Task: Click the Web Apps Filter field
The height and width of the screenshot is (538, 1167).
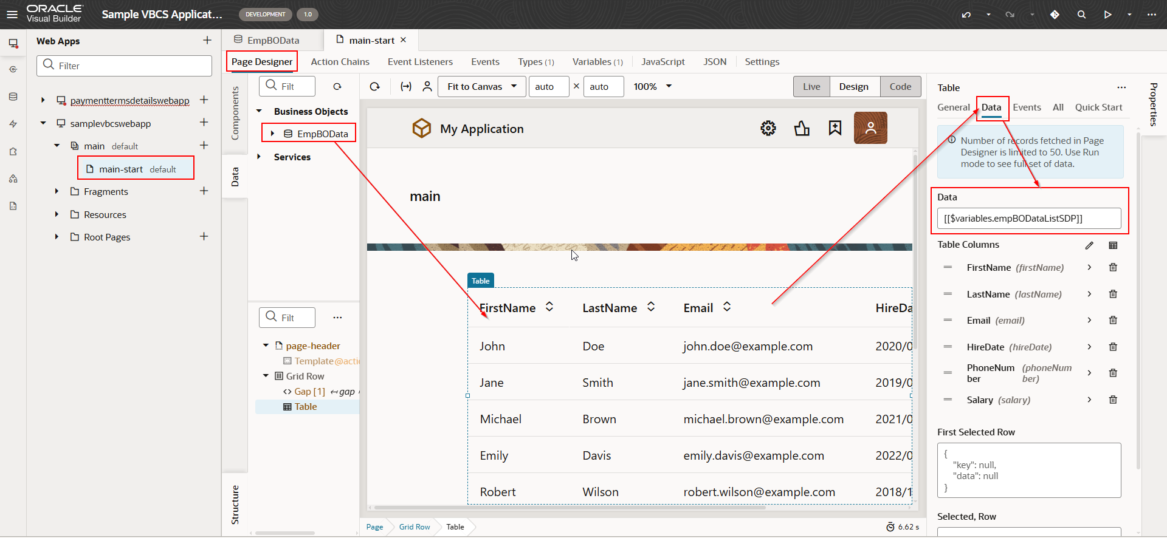Action: 125,66
